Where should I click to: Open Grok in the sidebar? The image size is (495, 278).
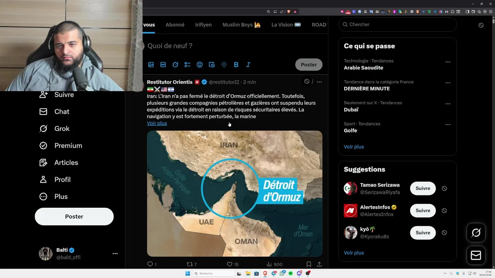coord(55,129)
